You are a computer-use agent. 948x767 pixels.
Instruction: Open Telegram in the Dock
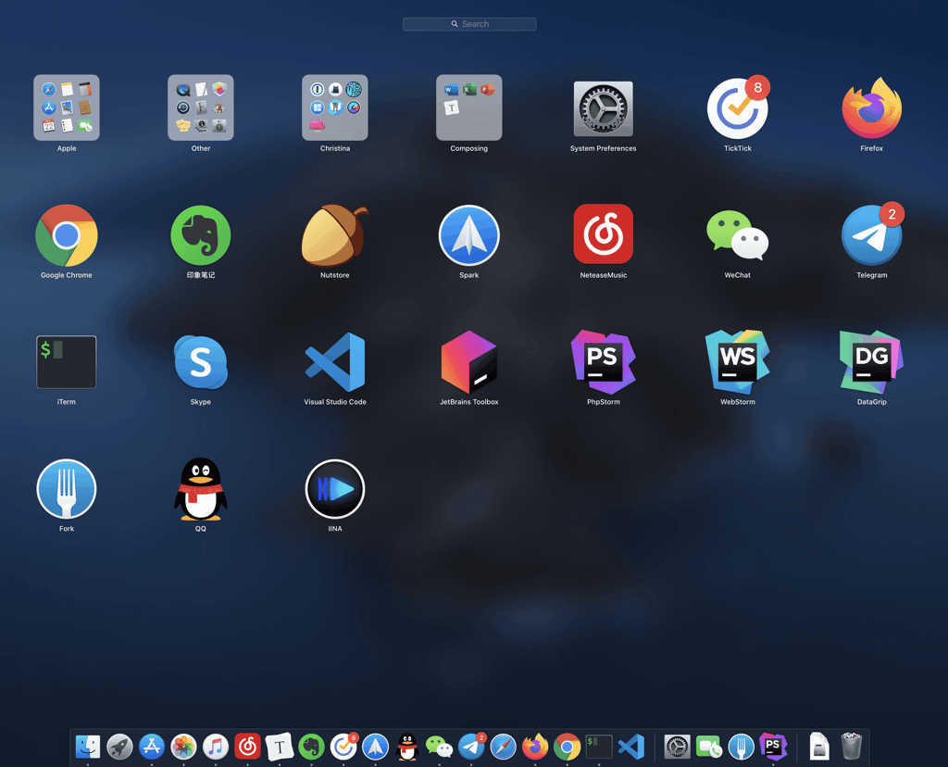(x=471, y=747)
